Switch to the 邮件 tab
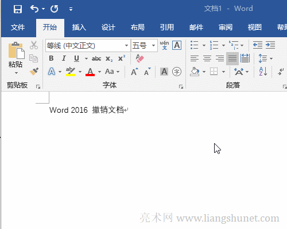Viewport: 287px width, 229px height. click(196, 27)
